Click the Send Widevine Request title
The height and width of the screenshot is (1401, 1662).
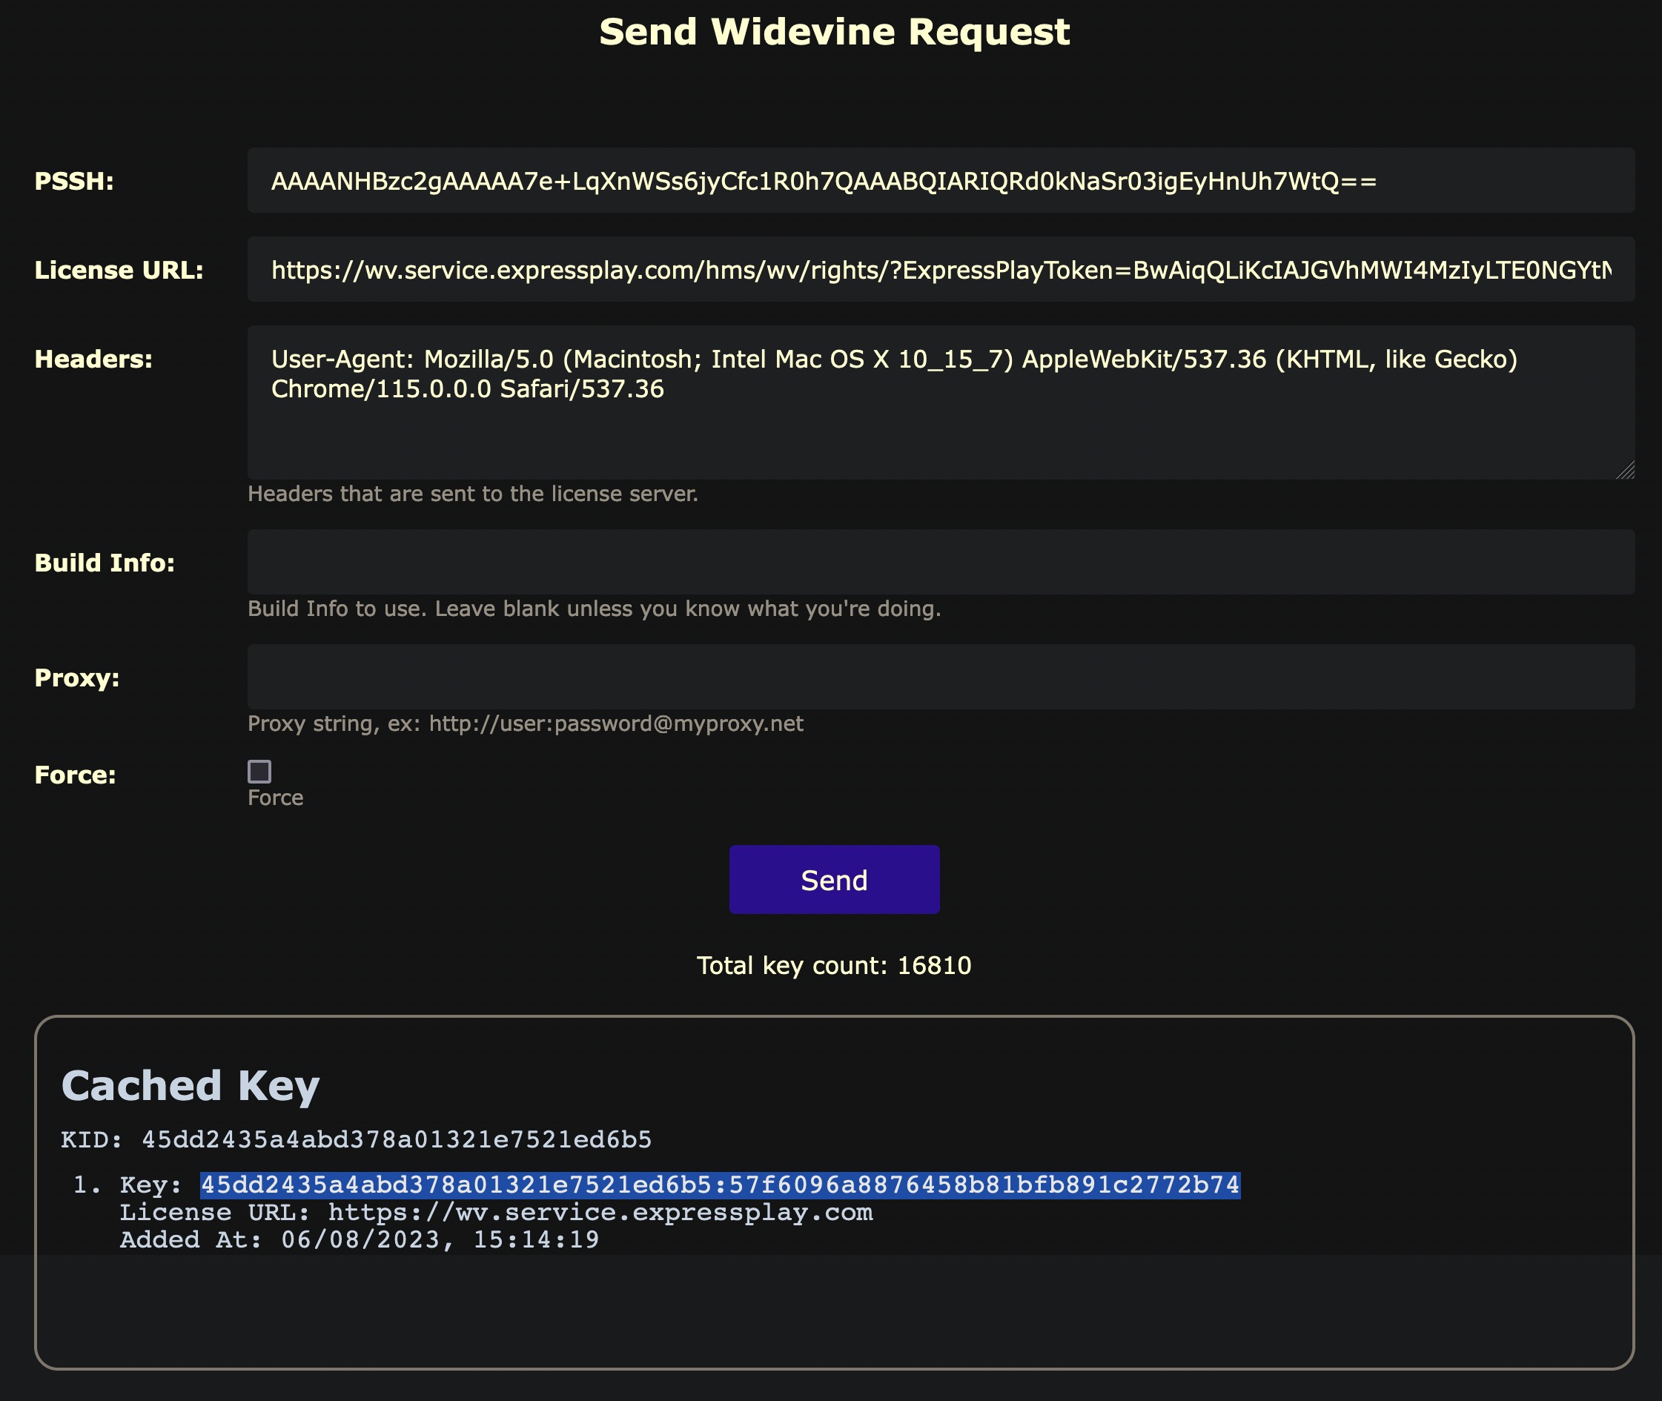pyautogui.click(x=834, y=32)
